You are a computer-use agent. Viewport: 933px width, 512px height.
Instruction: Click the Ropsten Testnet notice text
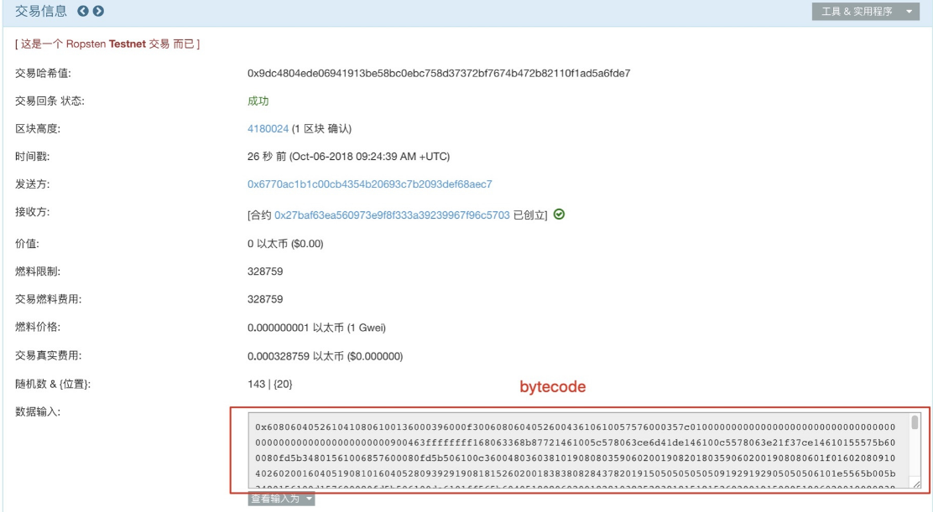coord(107,44)
